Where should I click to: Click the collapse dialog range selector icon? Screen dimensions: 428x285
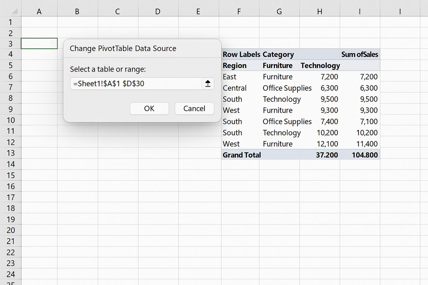pyautogui.click(x=208, y=84)
